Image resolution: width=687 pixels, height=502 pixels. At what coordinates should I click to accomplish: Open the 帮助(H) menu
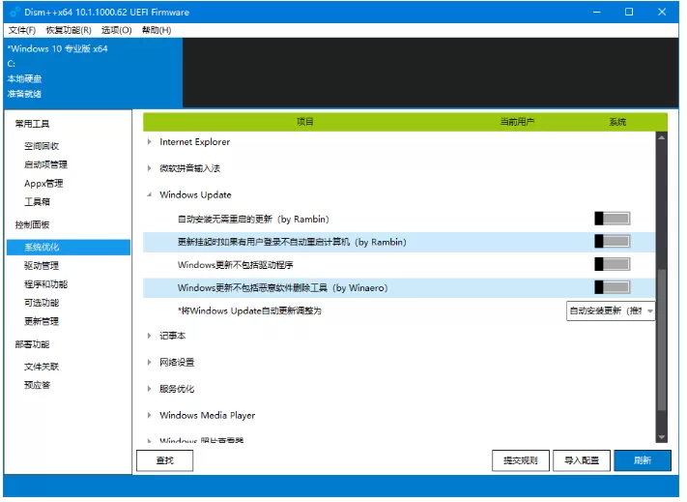[157, 30]
